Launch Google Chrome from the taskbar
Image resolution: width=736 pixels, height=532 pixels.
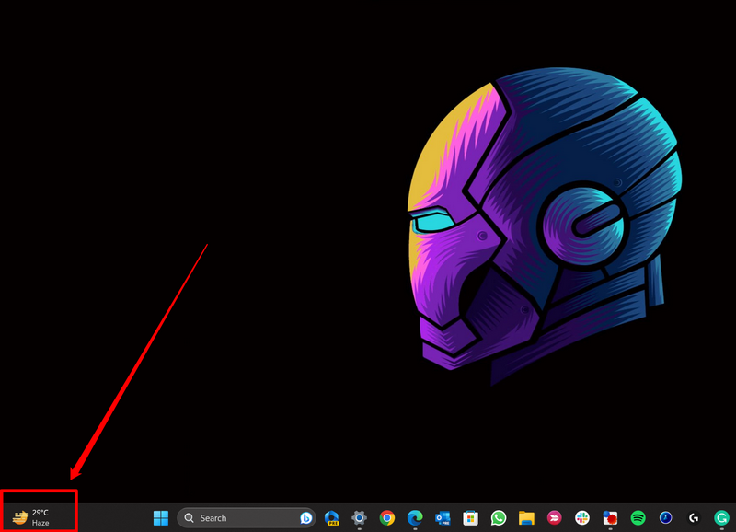tap(387, 518)
